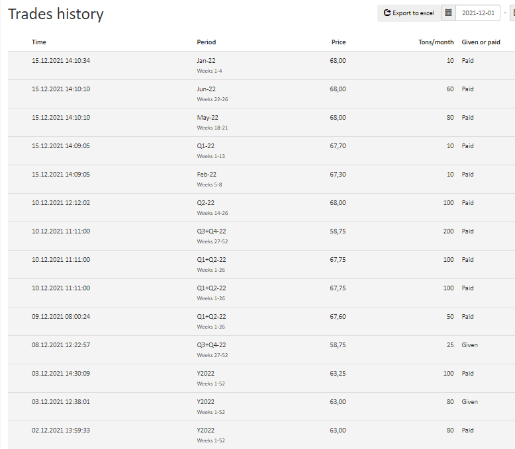
Task: Select the 09.12.2021 08:00:24 trade
Action: pos(261,321)
